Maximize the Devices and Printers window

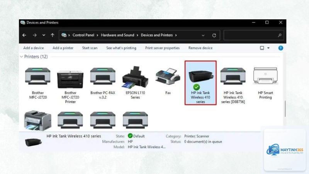pyautogui.click(x=267, y=22)
